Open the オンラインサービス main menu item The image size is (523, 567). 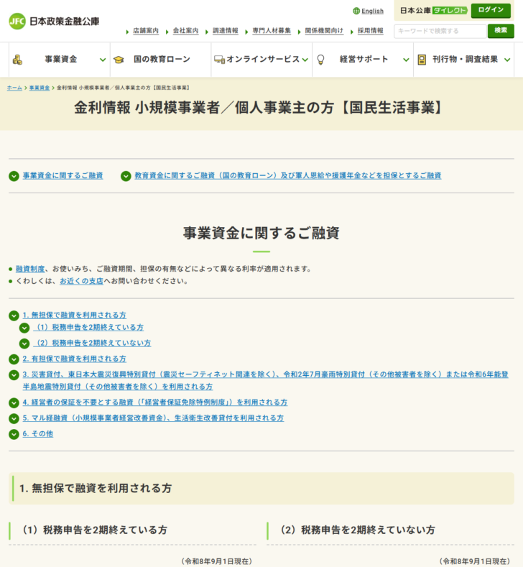tap(261, 60)
